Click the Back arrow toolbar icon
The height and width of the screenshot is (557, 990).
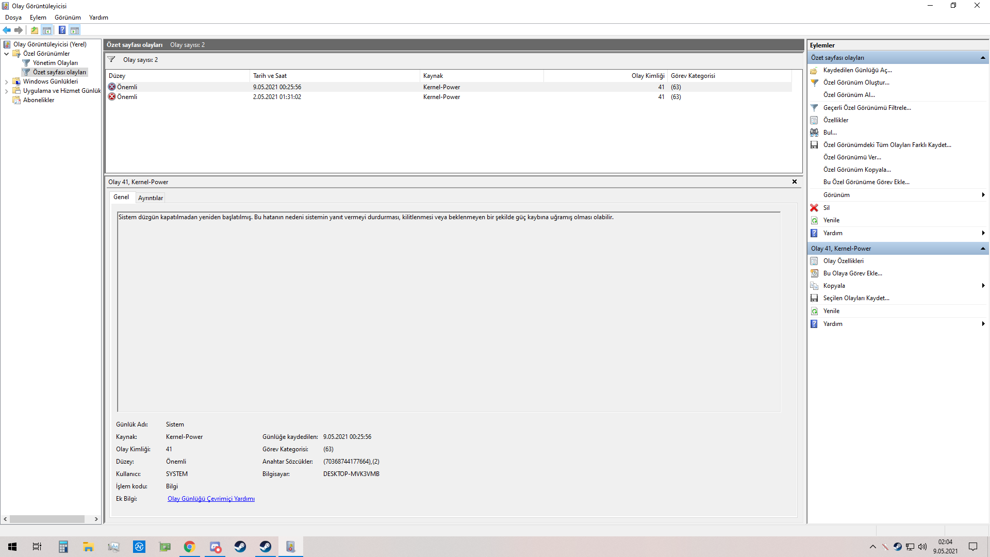(x=7, y=30)
